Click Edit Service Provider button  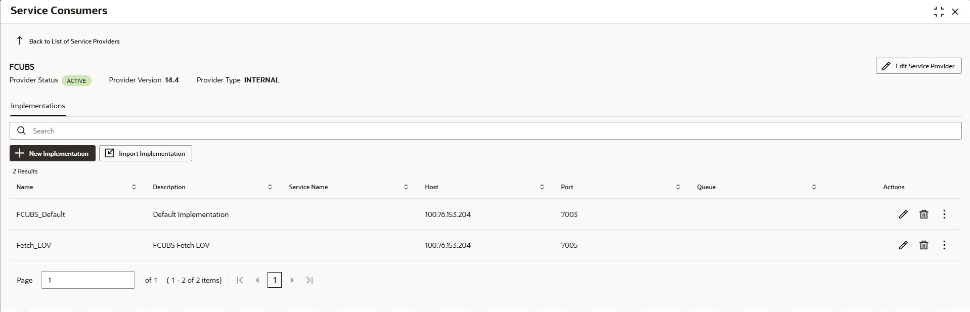pyautogui.click(x=918, y=66)
